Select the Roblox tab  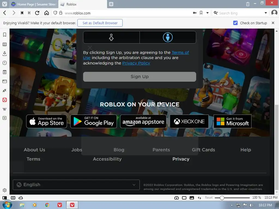[83, 4]
